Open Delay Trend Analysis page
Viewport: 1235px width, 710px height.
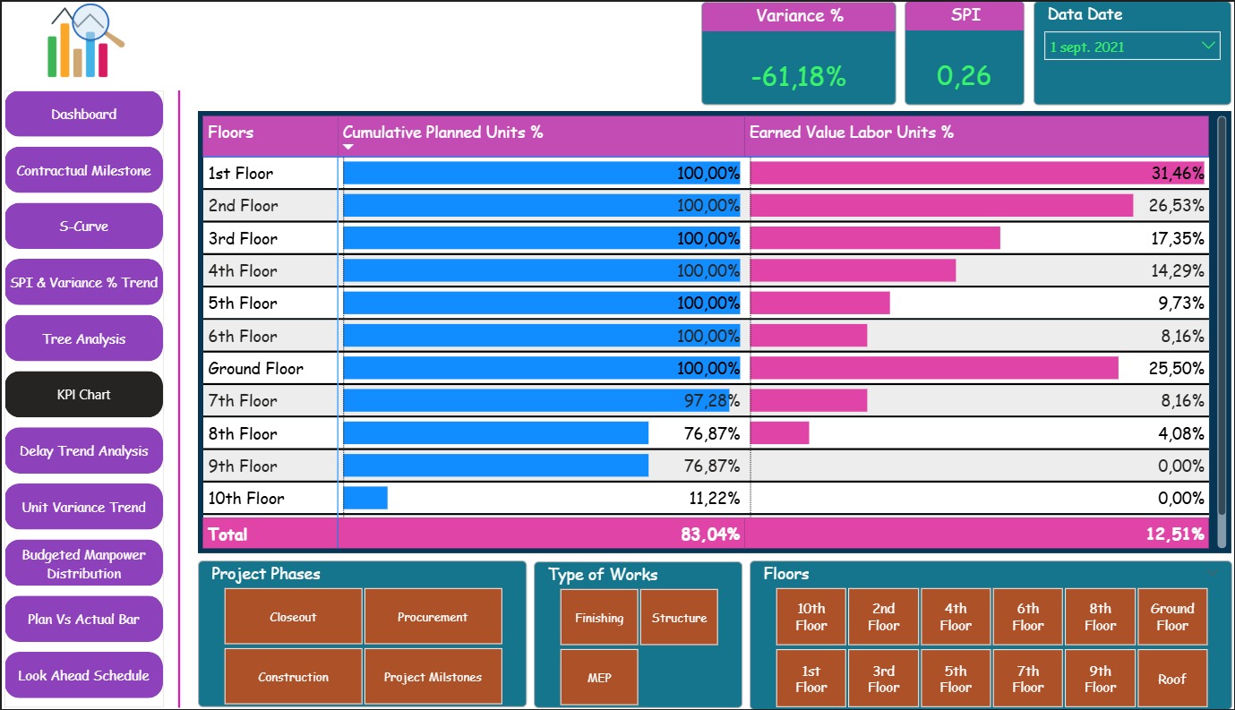tap(84, 450)
